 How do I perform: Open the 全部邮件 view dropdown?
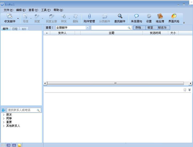tap(87, 28)
